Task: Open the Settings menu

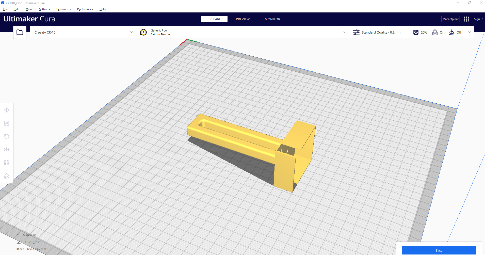Action: point(44,9)
